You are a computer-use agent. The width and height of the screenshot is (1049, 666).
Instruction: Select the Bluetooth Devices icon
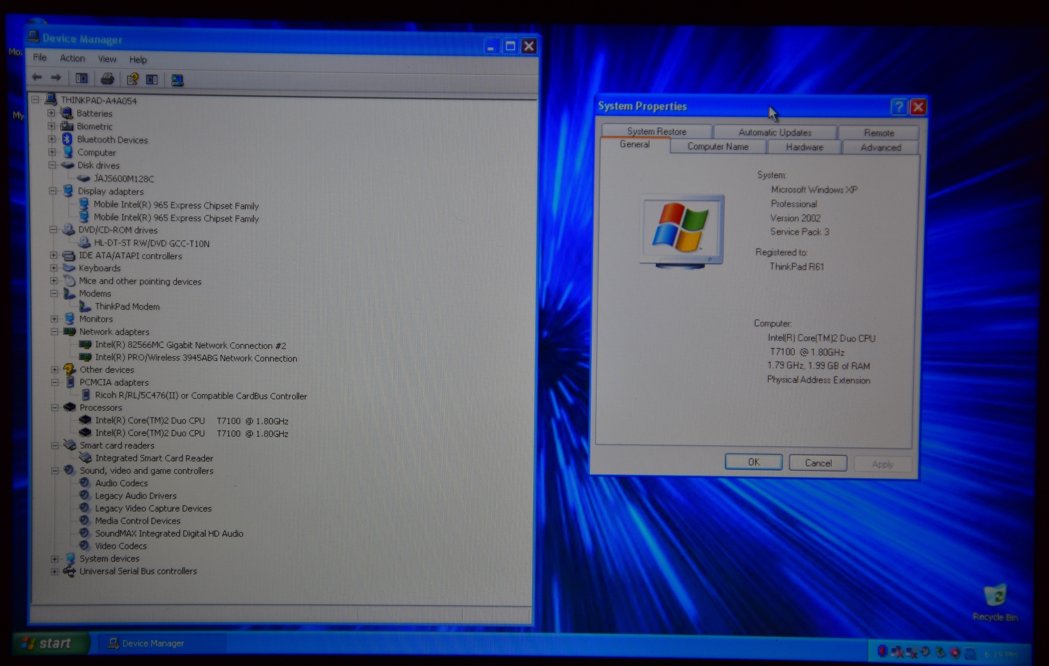[68, 139]
